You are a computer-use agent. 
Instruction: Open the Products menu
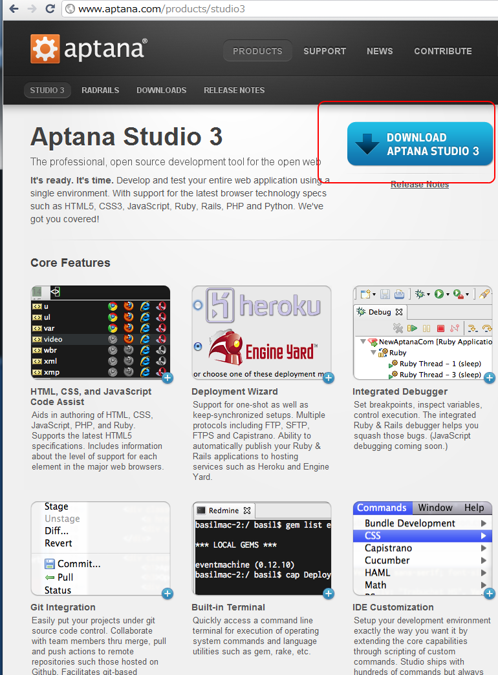pyautogui.click(x=257, y=51)
